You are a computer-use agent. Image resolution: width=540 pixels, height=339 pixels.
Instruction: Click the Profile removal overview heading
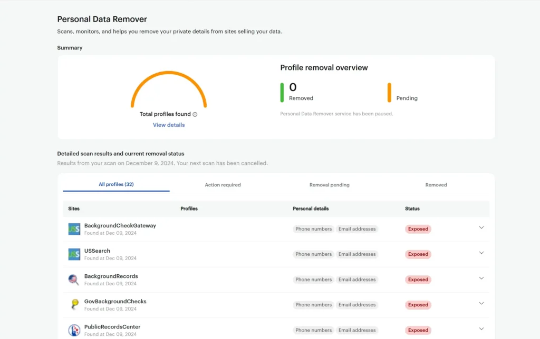click(324, 68)
